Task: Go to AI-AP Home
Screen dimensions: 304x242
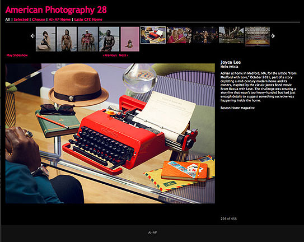Action: (x=60, y=20)
